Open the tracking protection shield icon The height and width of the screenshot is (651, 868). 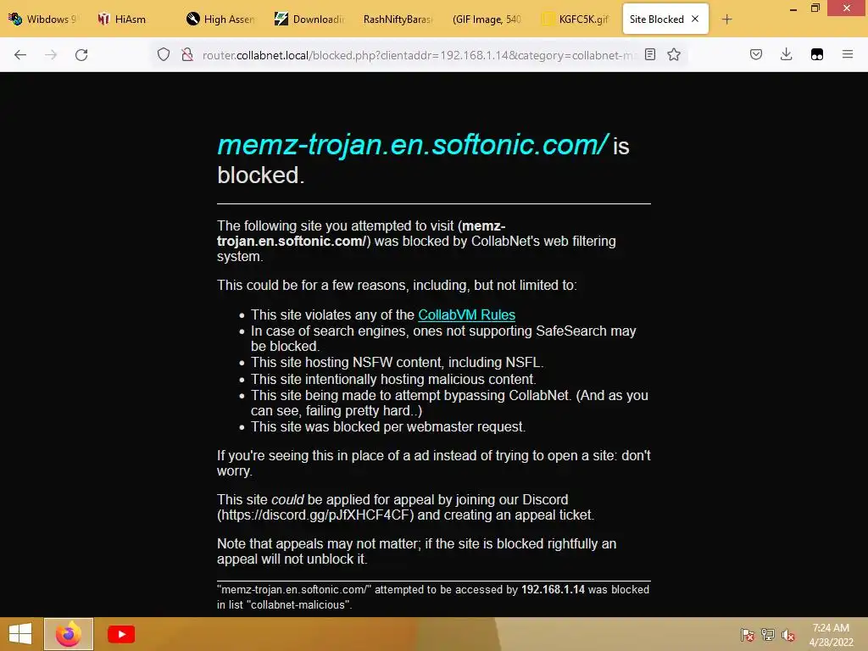click(164, 54)
